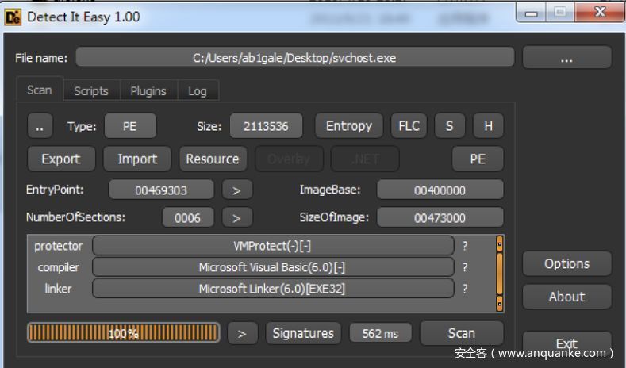Click the '..' button beside Type
This screenshot has height=368, width=626.
click(x=39, y=126)
